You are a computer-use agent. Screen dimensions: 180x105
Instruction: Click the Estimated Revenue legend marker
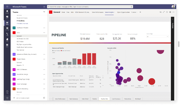click(x=61, y=50)
